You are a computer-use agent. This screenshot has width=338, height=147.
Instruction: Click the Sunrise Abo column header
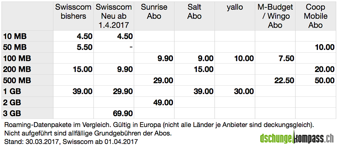[154, 12]
